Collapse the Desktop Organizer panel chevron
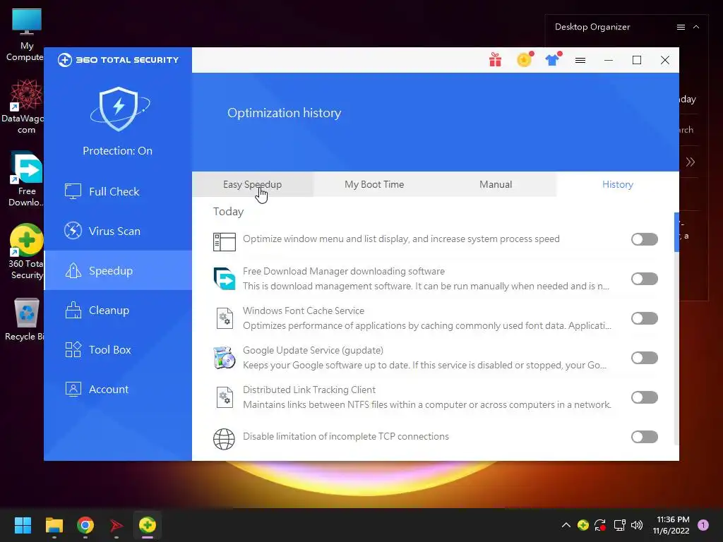This screenshot has height=542, width=723. tap(696, 28)
